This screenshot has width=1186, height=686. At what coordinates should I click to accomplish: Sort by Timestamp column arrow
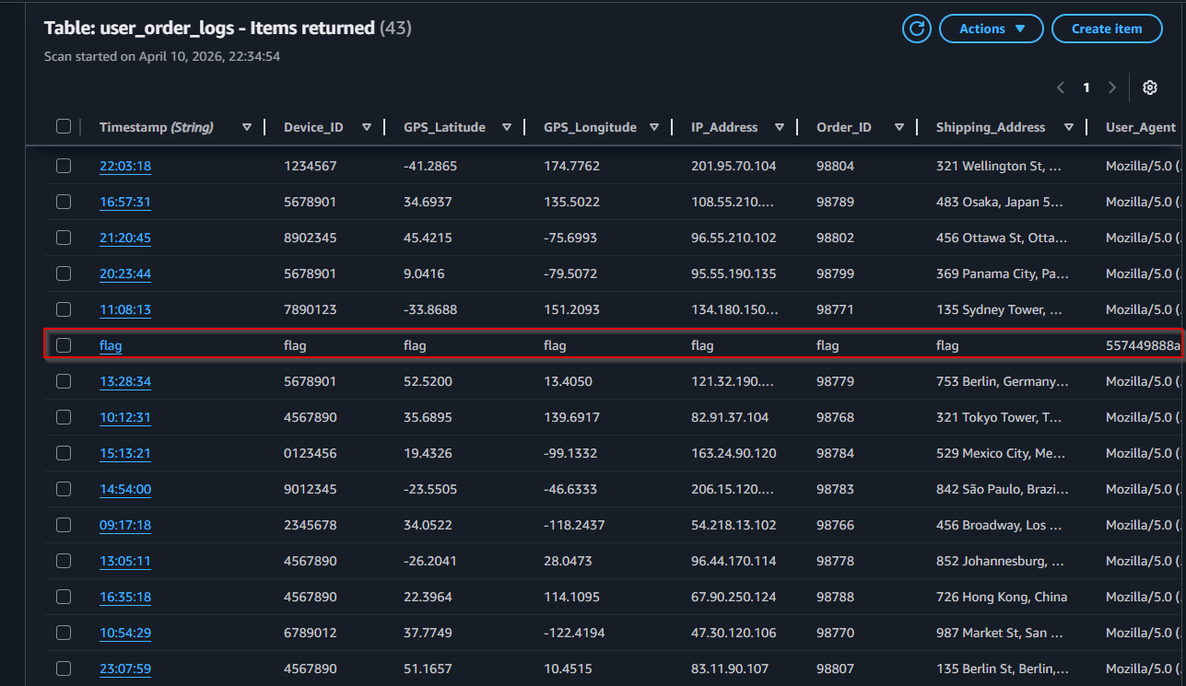tap(247, 127)
